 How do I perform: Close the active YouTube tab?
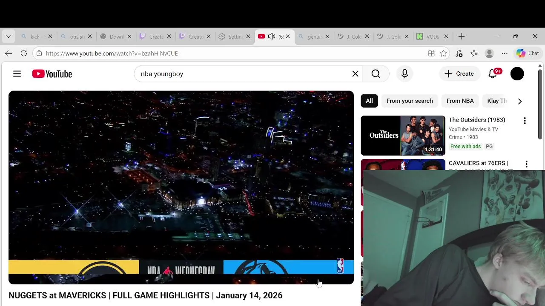(x=287, y=37)
